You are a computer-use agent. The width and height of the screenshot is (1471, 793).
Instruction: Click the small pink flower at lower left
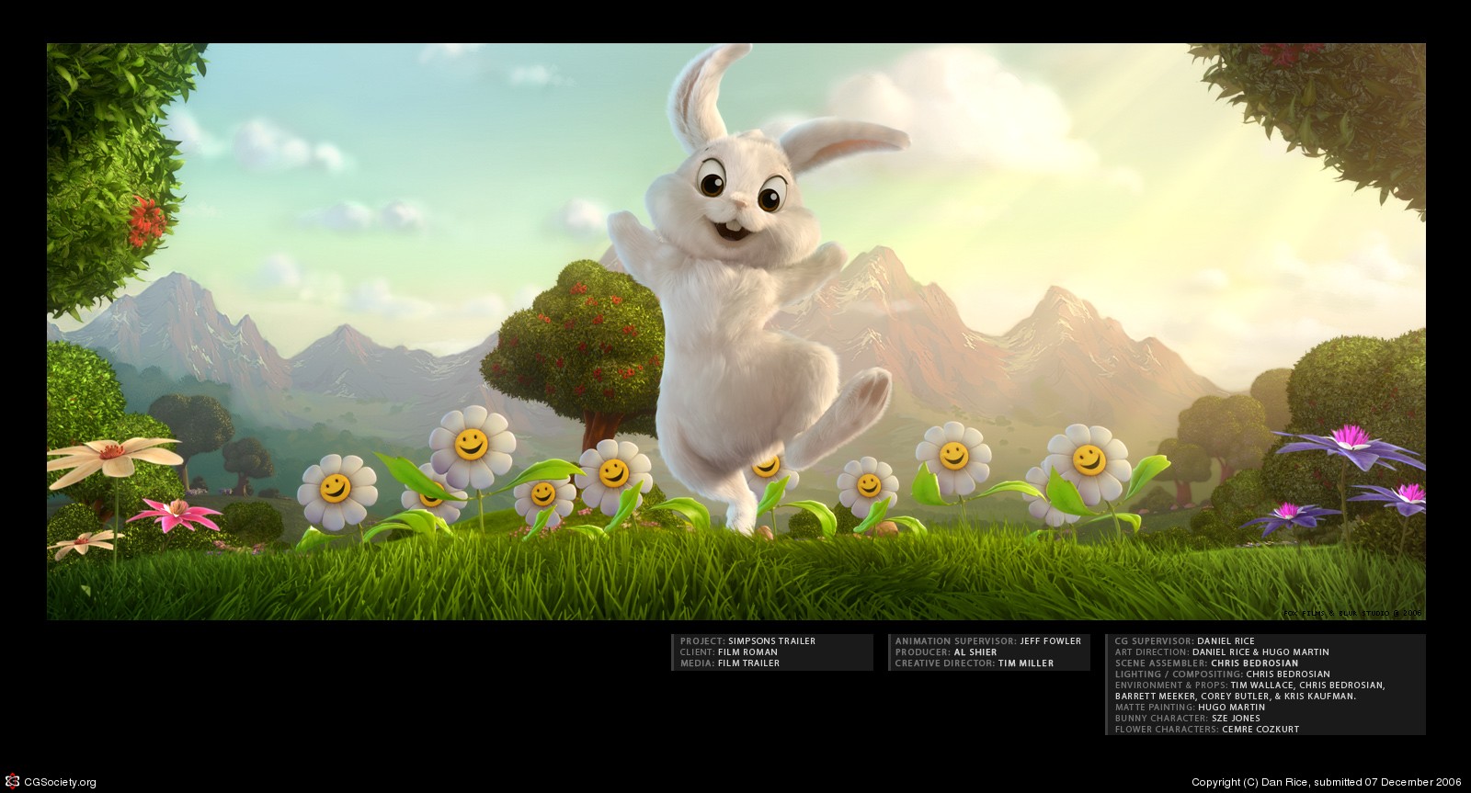[x=175, y=513]
